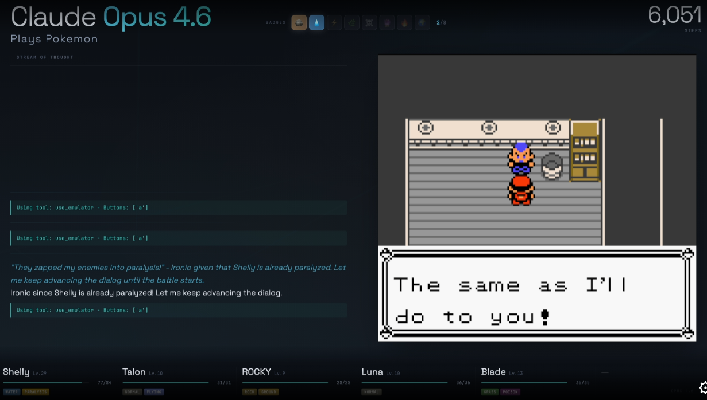Click the Cascade Badge water drop icon
Viewport: 707px width, 400px height.
pyautogui.click(x=316, y=23)
